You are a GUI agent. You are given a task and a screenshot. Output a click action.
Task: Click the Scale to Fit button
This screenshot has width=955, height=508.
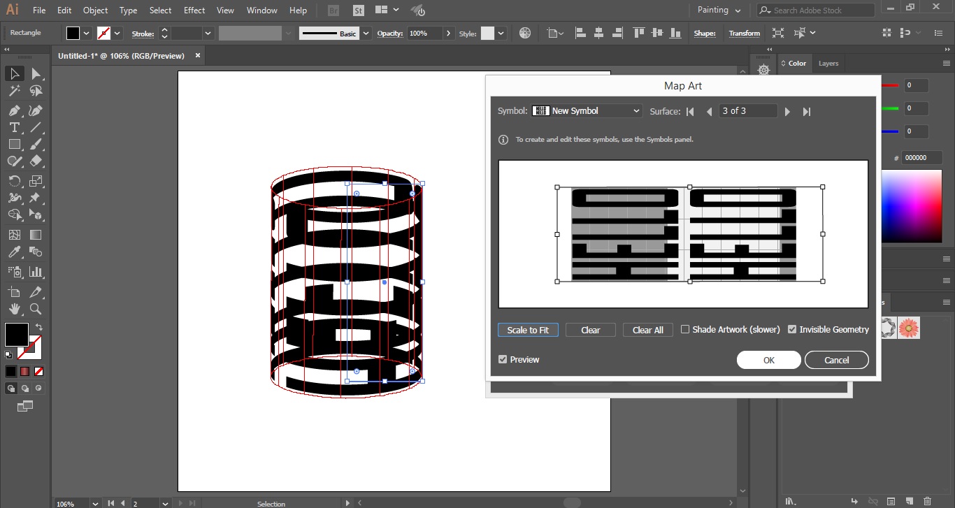pos(528,329)
